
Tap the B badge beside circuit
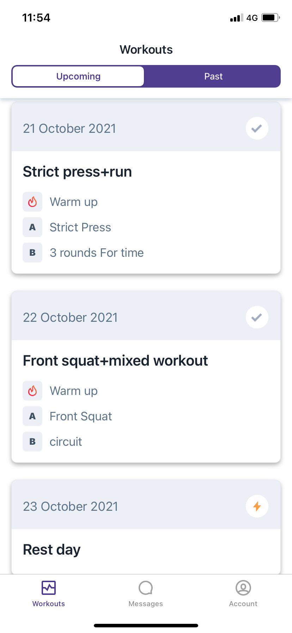pyautogui.click(x=32, y=442)
